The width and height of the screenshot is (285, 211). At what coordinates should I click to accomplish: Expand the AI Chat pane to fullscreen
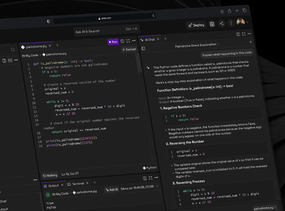[x=244, y=34]
